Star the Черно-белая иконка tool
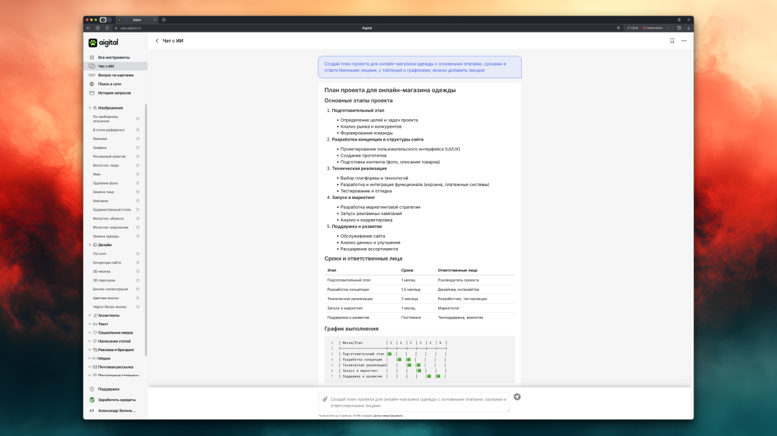 pos(137,306)
